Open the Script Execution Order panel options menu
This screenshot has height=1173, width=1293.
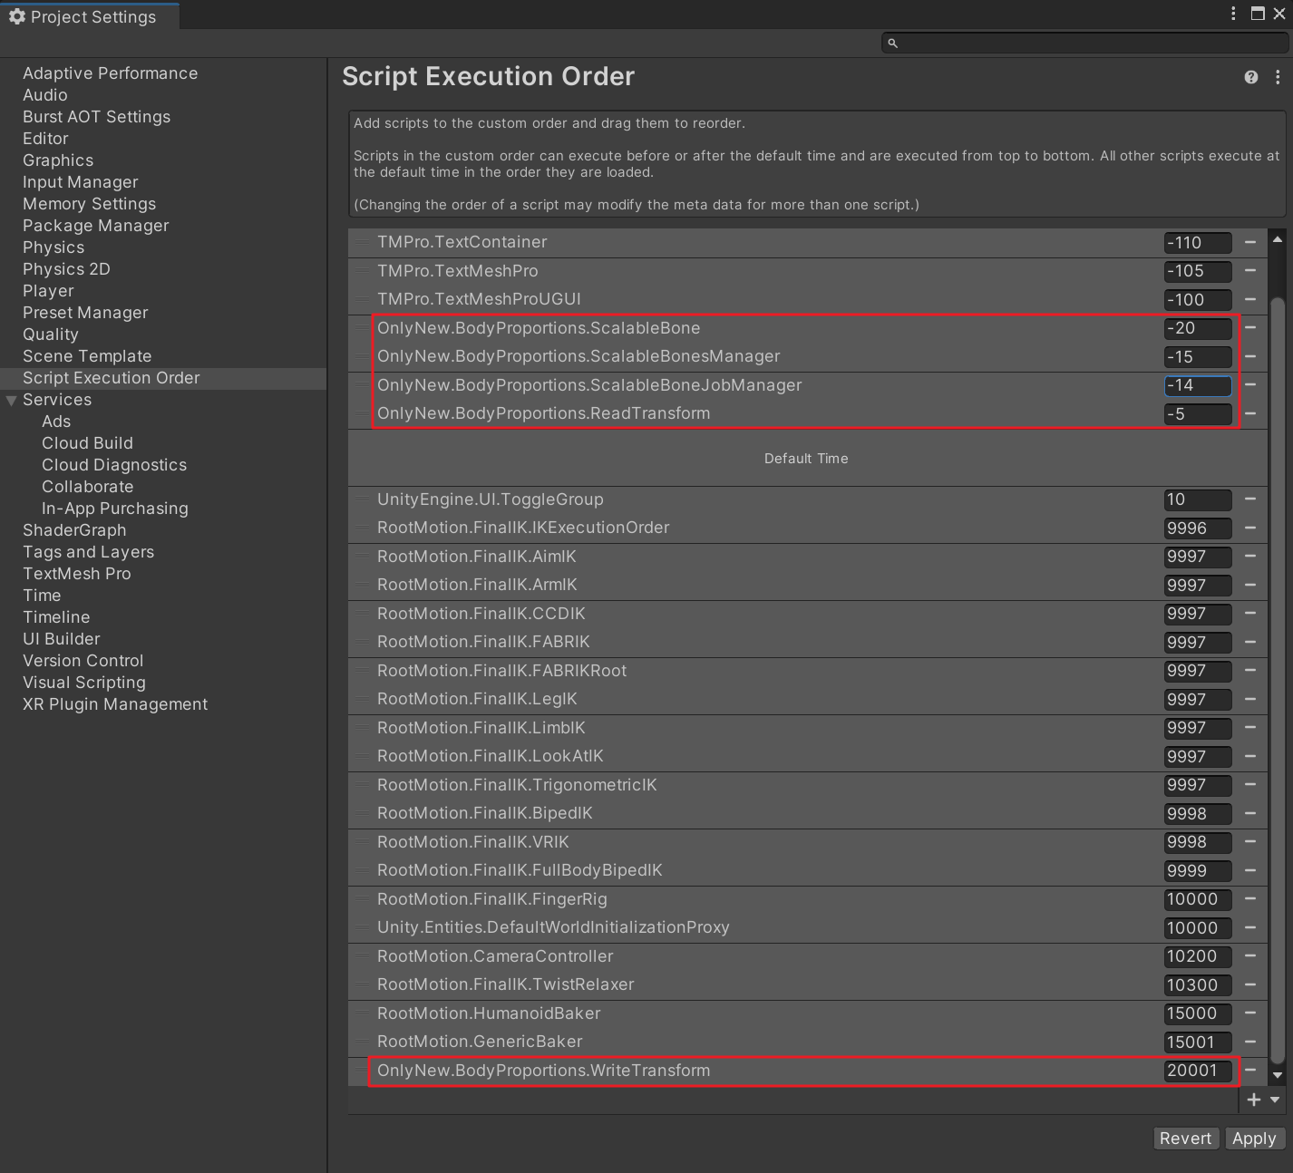tap(1278, 77)
